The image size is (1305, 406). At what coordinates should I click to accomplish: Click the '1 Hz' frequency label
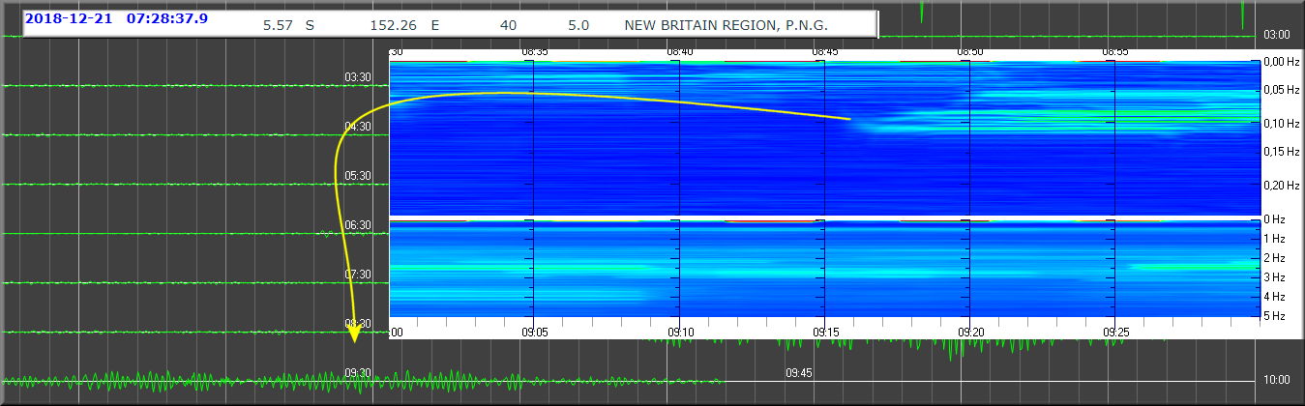tap(1277, 239)
